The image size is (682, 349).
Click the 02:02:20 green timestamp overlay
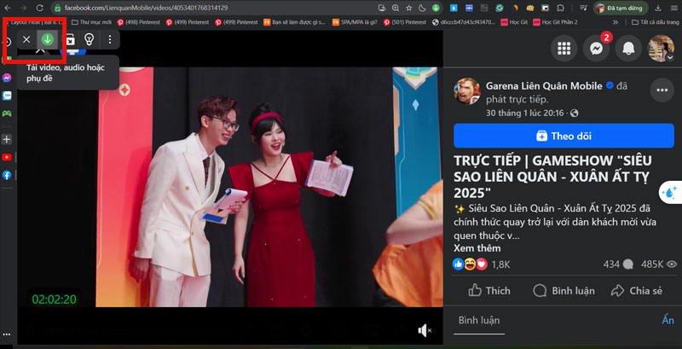tap(54, 300)
